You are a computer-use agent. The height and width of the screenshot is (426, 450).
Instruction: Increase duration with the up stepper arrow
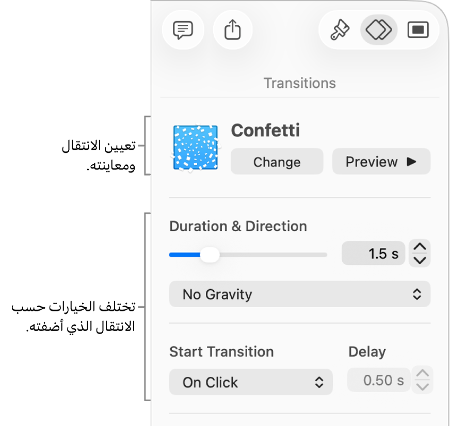tap(420, 247)
